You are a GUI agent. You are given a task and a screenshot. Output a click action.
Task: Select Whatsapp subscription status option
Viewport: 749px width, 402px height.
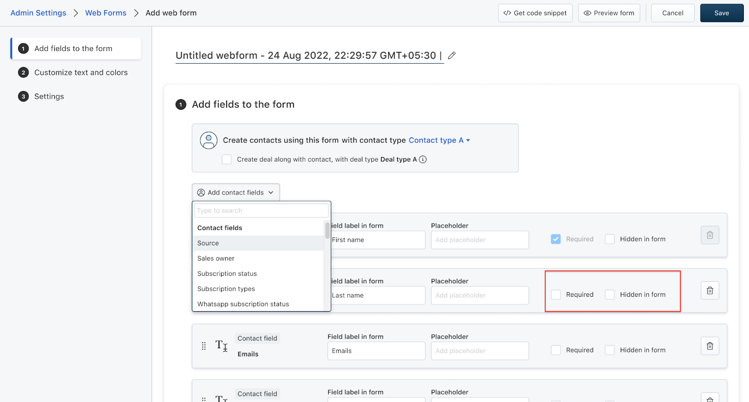[x=258, y=304]
